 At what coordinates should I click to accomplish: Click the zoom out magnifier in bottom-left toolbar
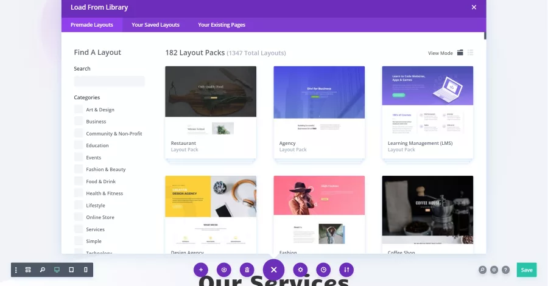[42, 270]
